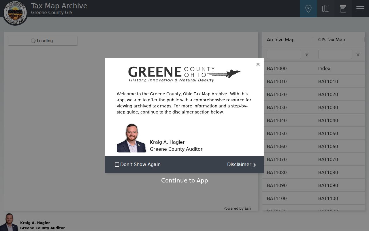Open the map pin location view
This screenshot has height=231, width=369.
click(x=308, y=9)
